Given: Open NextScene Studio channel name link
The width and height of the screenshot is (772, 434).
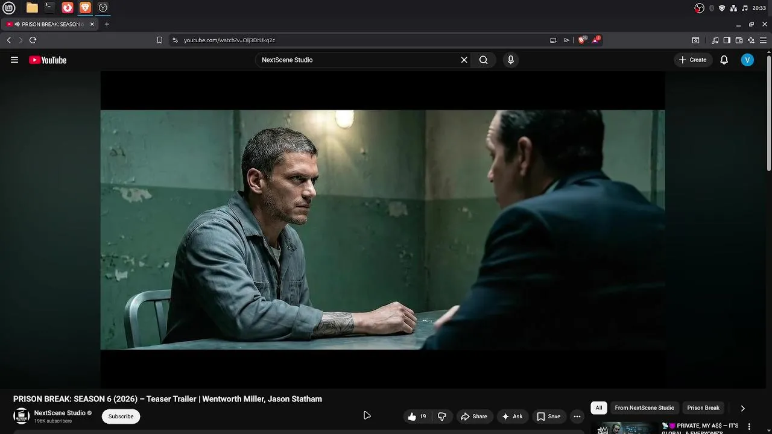Looking at the screenshot, I should 60,413.
